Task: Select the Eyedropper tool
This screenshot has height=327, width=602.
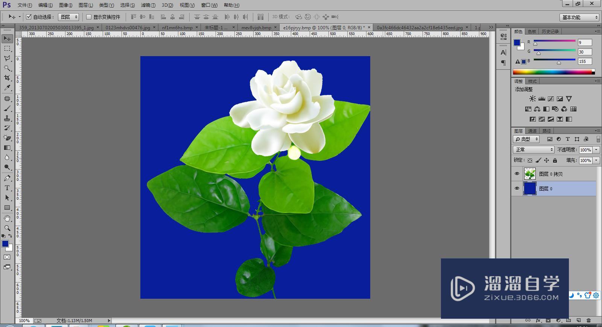Action: [7, 88]
